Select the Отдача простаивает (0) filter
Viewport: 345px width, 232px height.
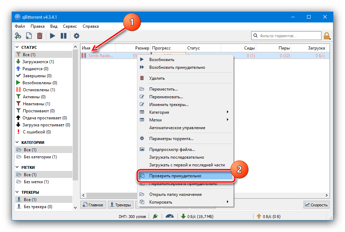(x=44, y=118)
